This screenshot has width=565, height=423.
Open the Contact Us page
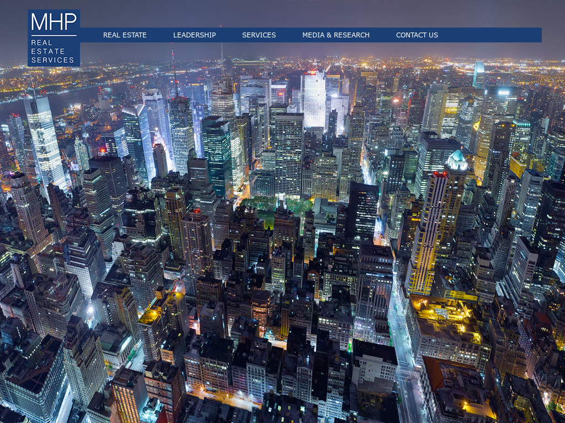pyautogui.click(x=417, y=35)
